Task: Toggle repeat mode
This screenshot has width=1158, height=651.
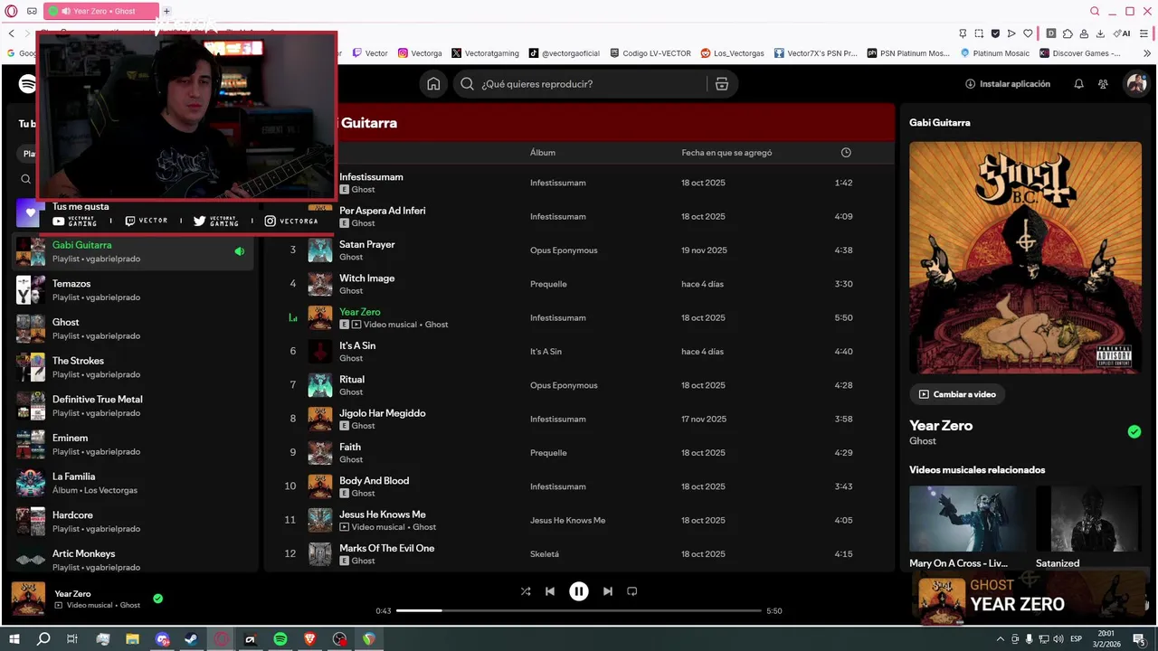Action: (632, 591)
